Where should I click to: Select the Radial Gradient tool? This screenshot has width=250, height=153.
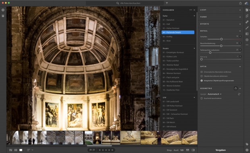(x=247, y=40)
